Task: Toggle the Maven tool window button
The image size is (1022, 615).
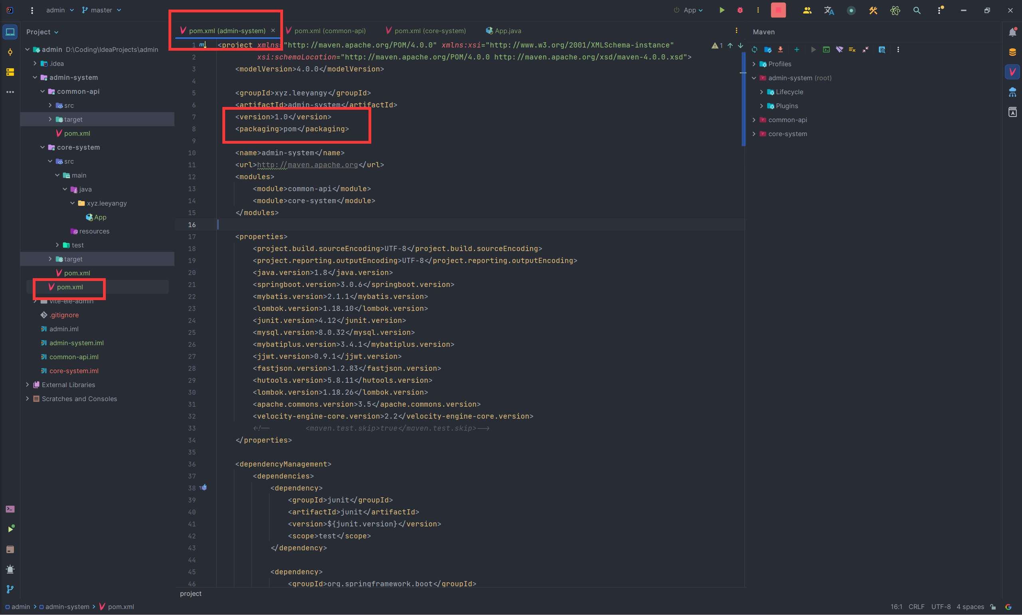Action: pyautogui.click(x=1012, y=72)
